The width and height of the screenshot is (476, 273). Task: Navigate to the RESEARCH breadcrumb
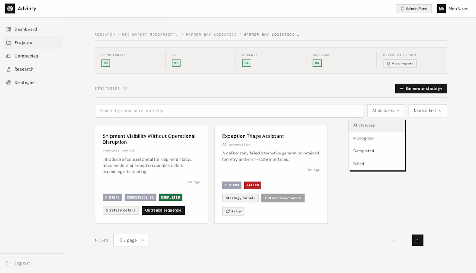105,35
